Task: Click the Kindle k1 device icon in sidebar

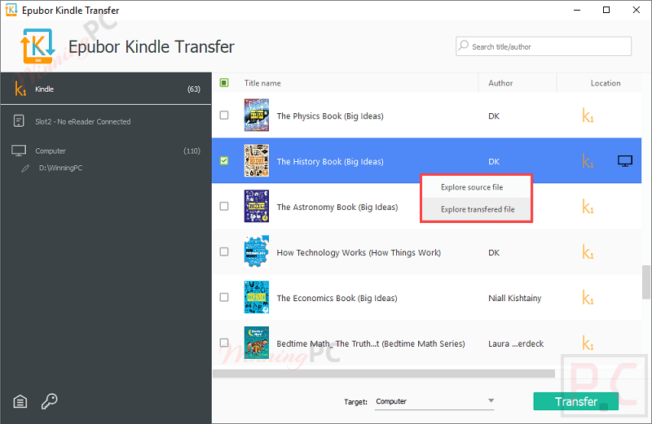Action: 20,89
